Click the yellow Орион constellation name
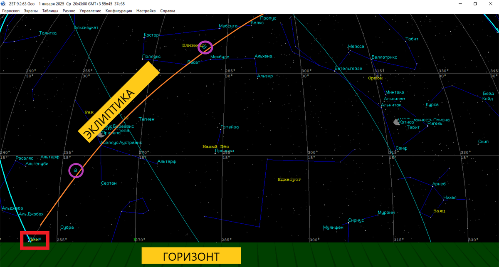499x267 pixels. pos(375,78)
